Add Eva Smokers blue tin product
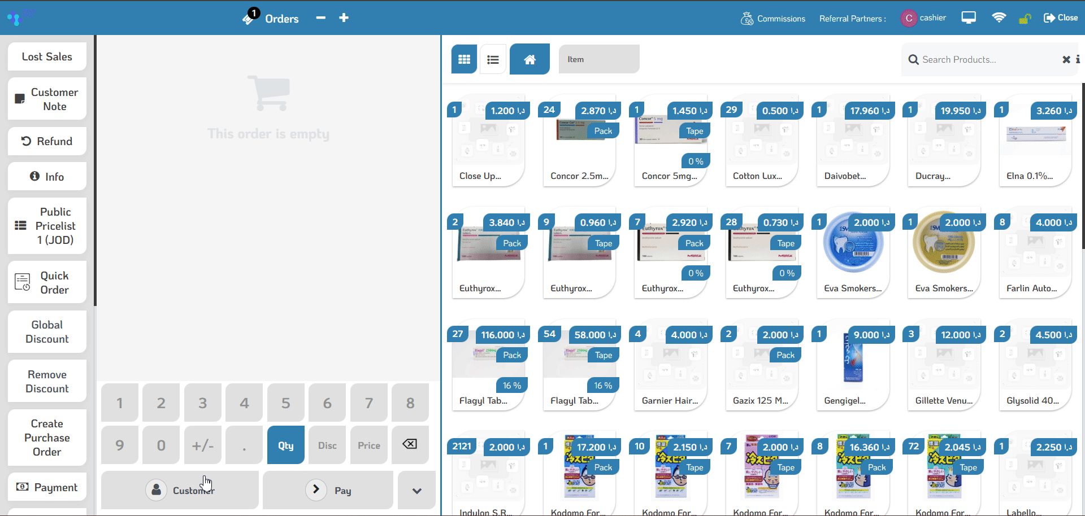 pyautogui.click(x=853, y=253)
